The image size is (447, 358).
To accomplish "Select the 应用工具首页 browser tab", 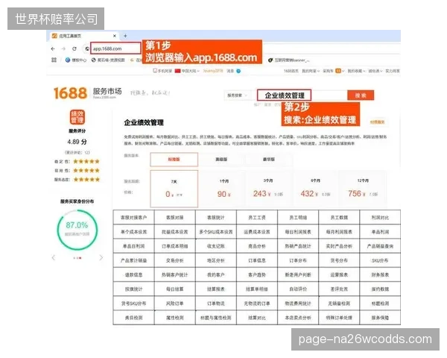I will [x=85, y=36].
